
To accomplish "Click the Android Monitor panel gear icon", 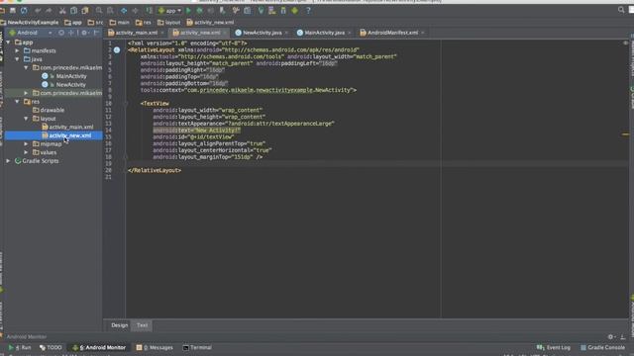I will [x=611, y=337].
